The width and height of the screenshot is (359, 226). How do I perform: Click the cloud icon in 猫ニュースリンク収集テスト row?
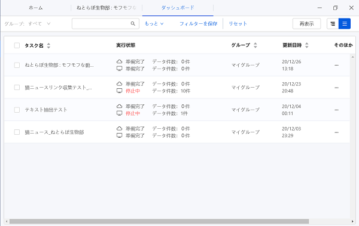[x=119, y=84]
